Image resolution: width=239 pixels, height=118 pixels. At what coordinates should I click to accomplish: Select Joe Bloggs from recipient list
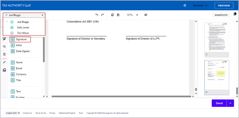pyautogui.click(x=23, y=22)
